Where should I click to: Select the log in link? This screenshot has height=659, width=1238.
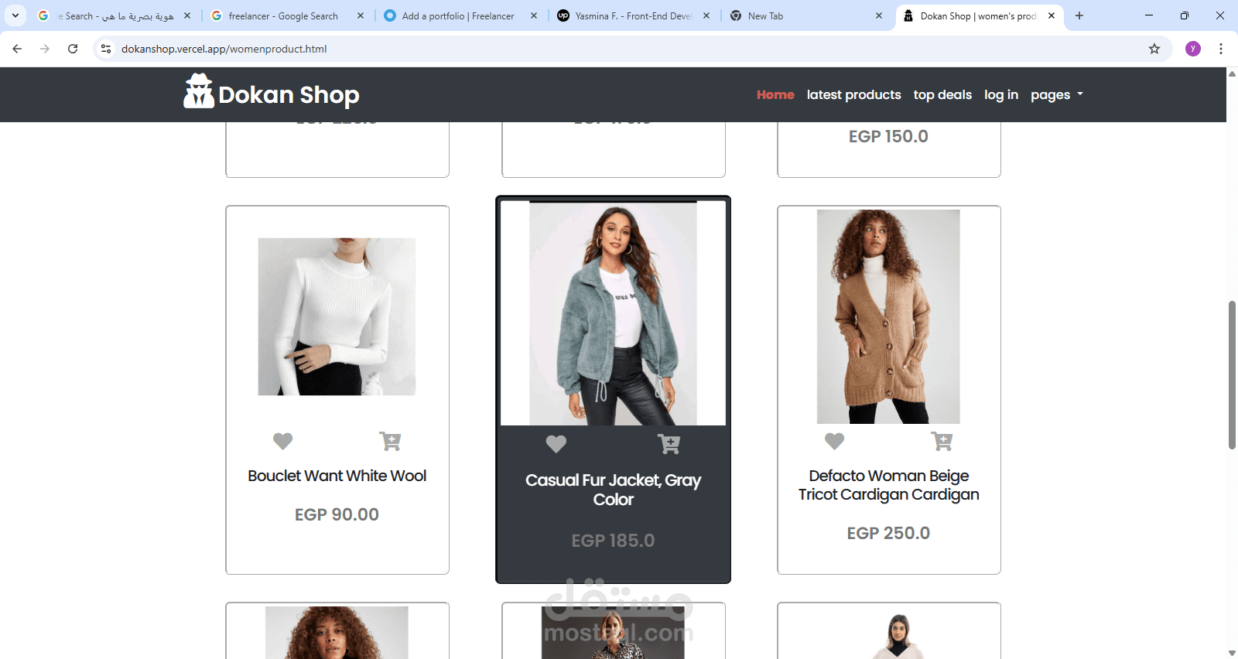pyautogui.click(x=1001, y=94)
